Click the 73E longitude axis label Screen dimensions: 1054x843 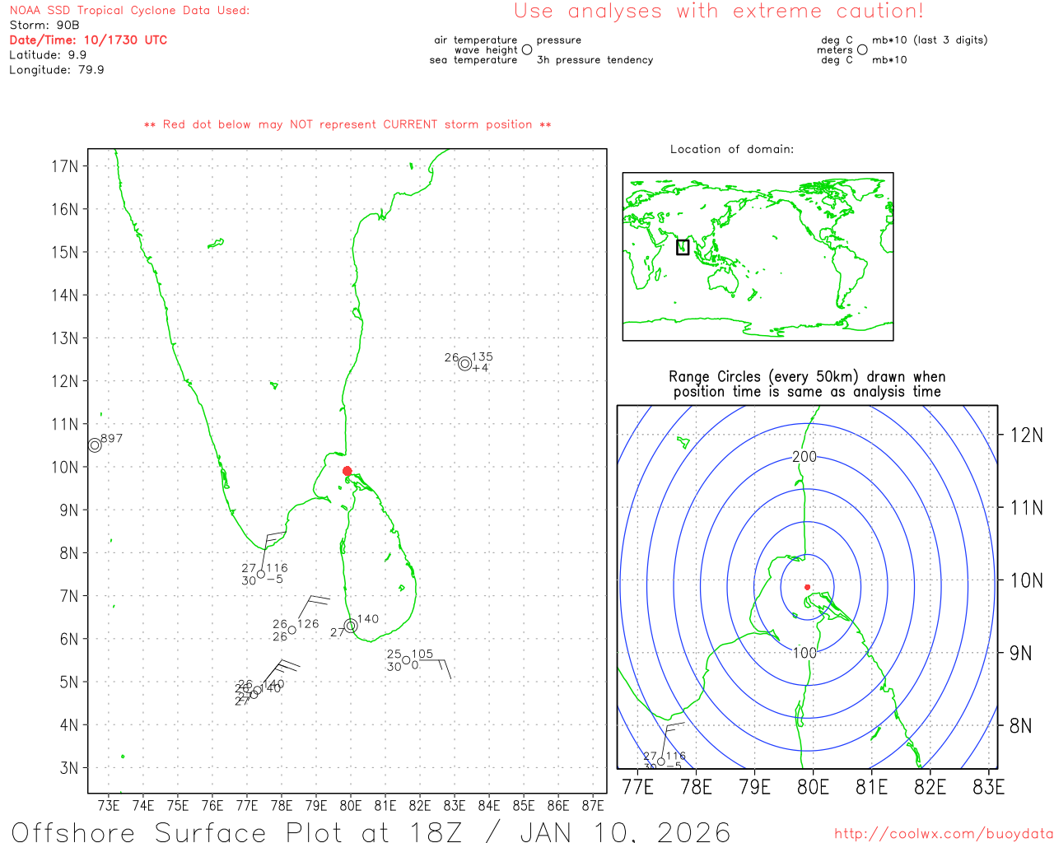click(x=109, y=806)
